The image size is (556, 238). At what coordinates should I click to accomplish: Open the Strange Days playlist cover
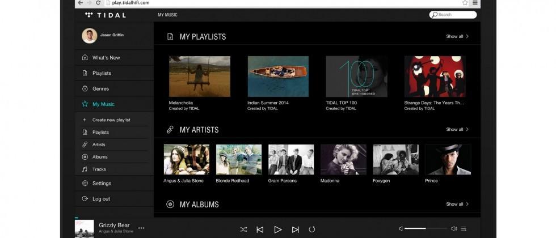pos(435,76)
